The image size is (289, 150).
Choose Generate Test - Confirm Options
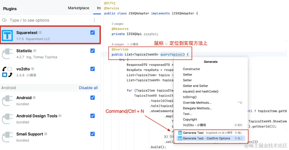tap(211, 138)
